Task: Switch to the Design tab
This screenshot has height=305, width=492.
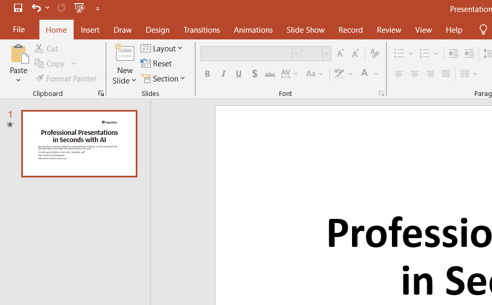Action: click(157, 30)
